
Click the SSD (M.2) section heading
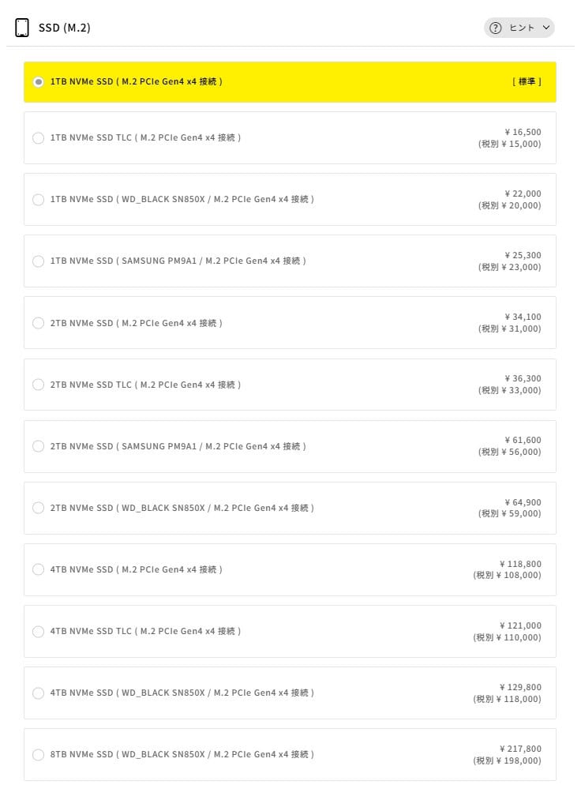tap(65, 28)
